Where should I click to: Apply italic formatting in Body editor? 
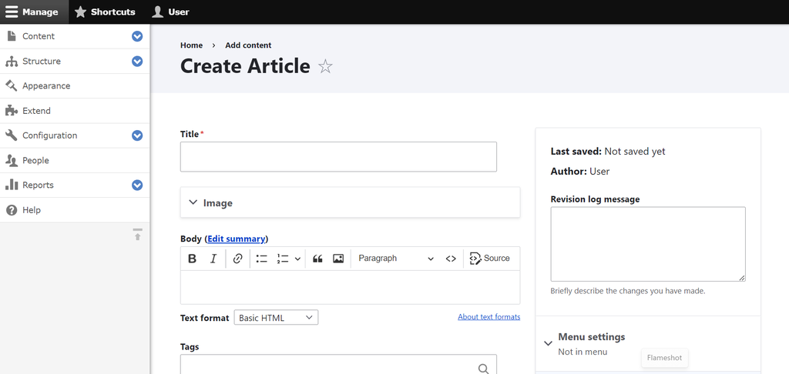pos(213,259)
